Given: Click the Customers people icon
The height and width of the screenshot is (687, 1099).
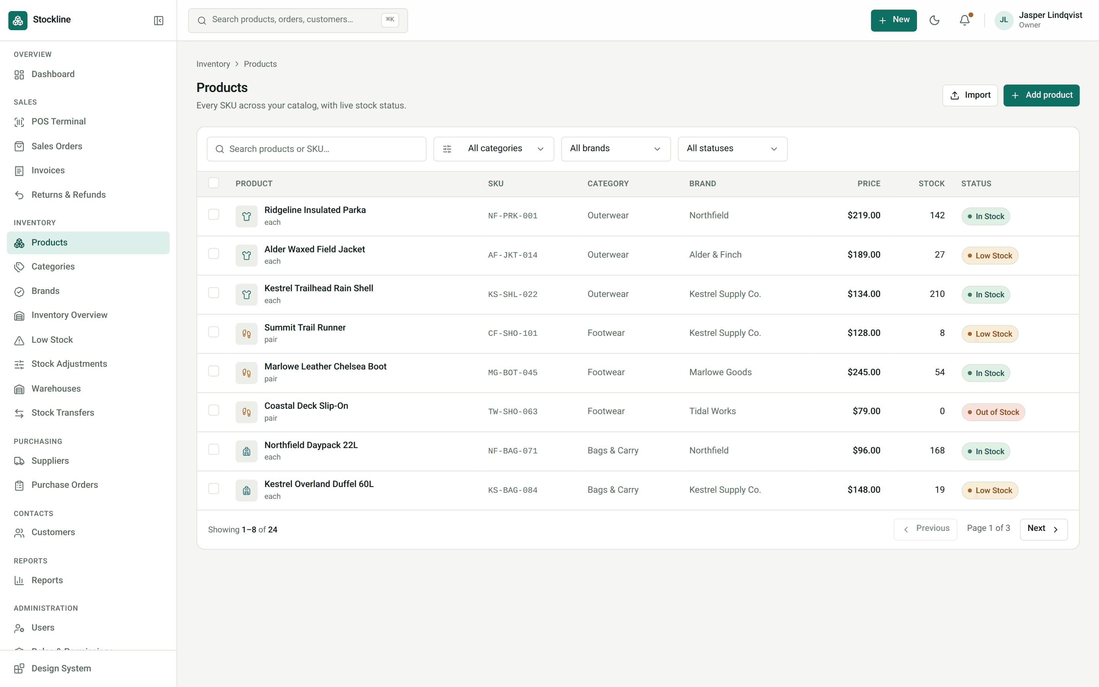Looking at the screenshot, I should (19, 532).
